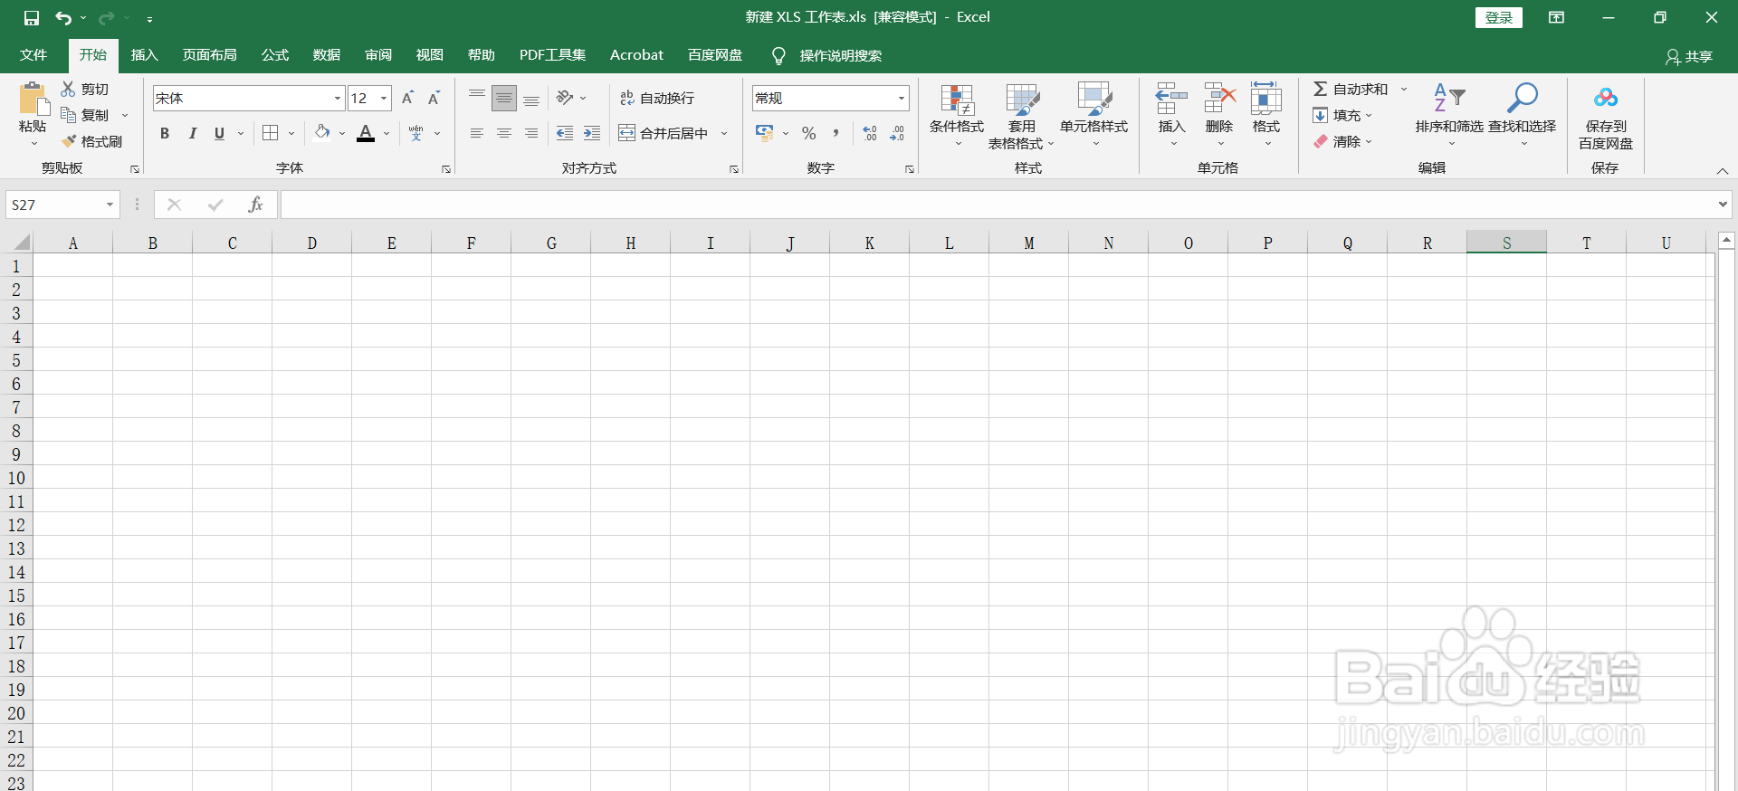The height and width of the screenshot is (791, 1738).
Task: Open font color dropdown arrow
Action: click(387, 133)
